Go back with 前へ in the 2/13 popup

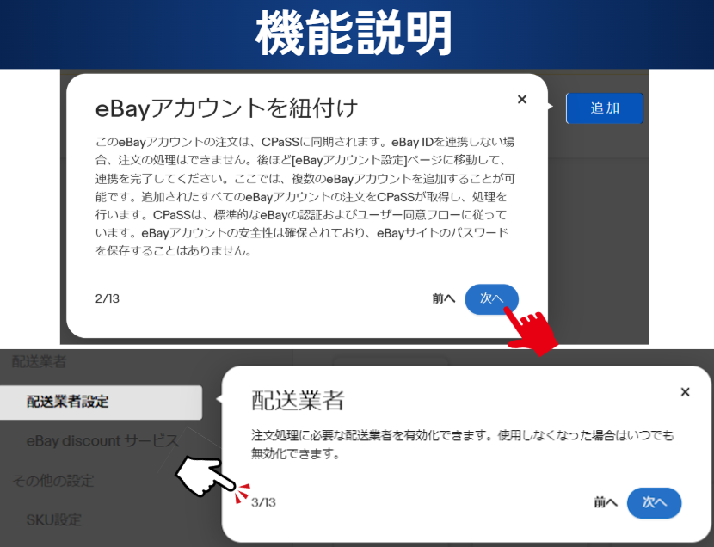pos(444,298)
